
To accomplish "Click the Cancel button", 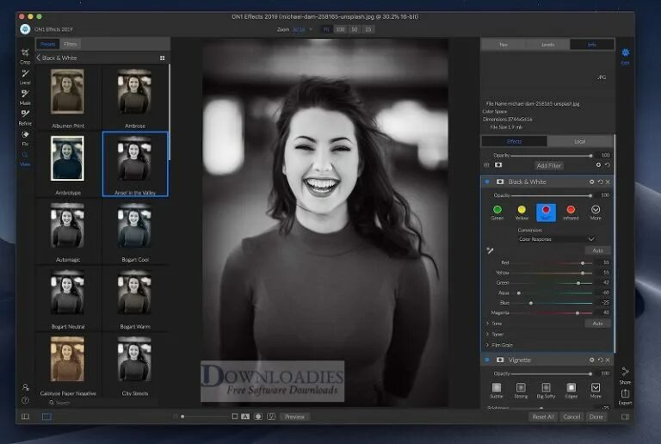I will click(571, 416).
